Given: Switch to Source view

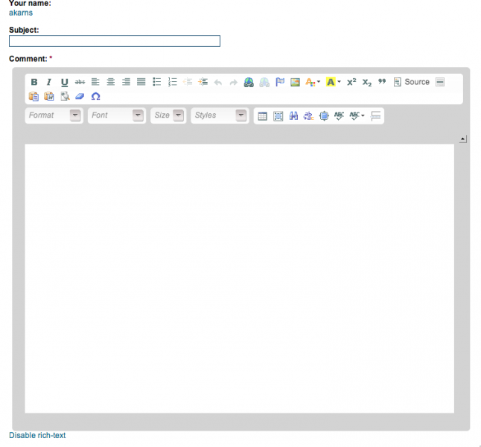Looking at the screenshot, I should 412,82.
